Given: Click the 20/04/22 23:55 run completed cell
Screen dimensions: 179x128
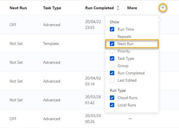Looking at the screenshot, I should pos(93,25).
